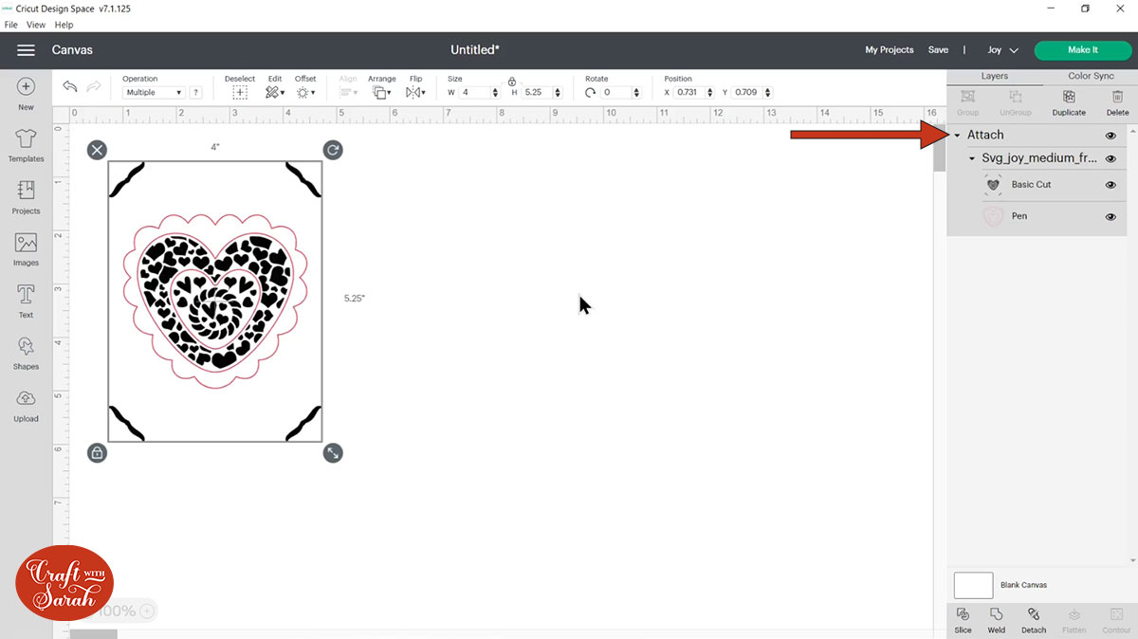This screenshot has height=639, width=1138.
Task: Open the Images library
Action: 26,249
